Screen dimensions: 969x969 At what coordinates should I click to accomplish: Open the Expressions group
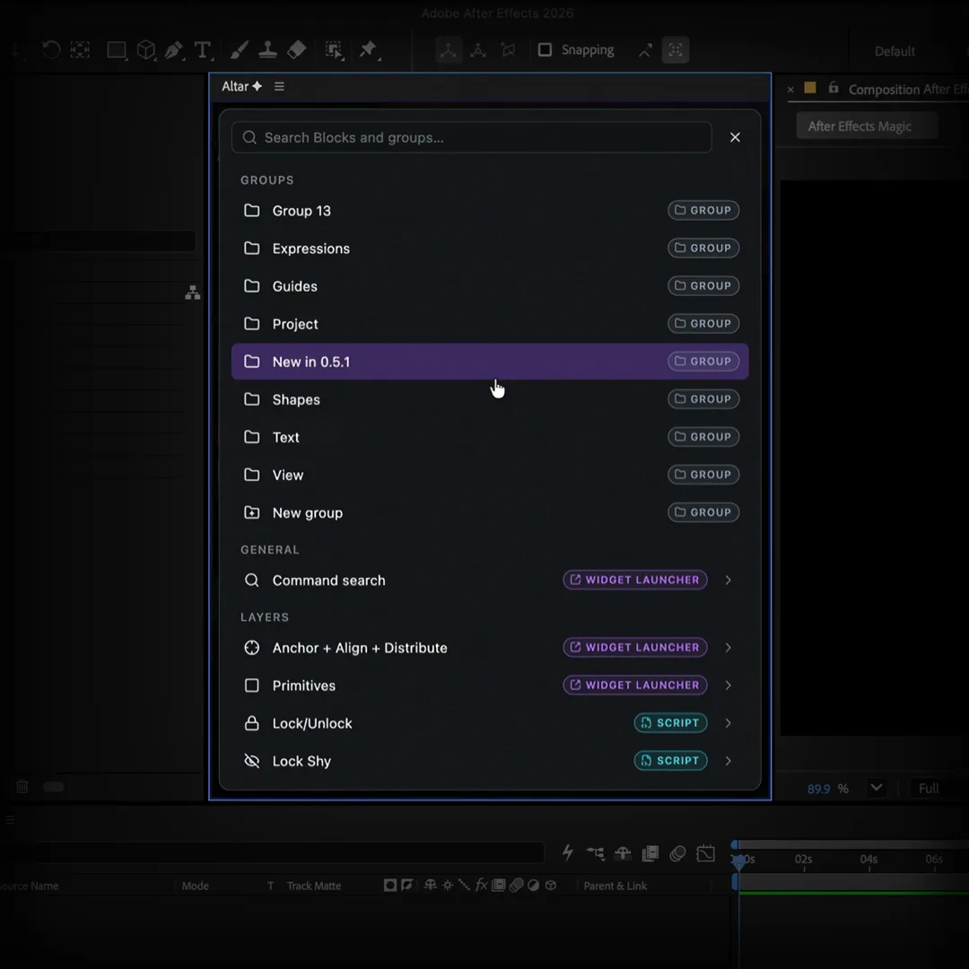490,249
